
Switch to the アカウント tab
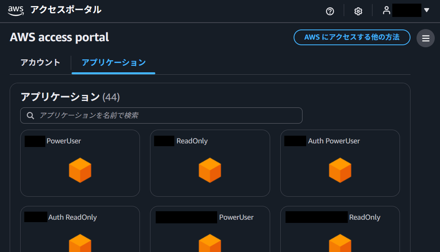40,63
